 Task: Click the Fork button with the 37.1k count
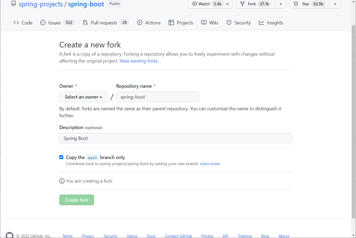point(255,4)
